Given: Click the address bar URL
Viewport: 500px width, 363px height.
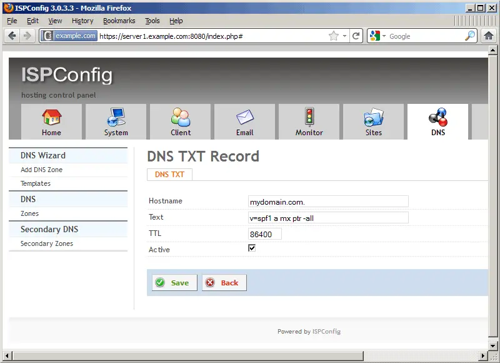Looking at the screenshot, I should [x=171, y=36].
